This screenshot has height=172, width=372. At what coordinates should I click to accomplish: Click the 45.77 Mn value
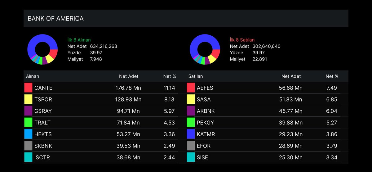[291, 111]
